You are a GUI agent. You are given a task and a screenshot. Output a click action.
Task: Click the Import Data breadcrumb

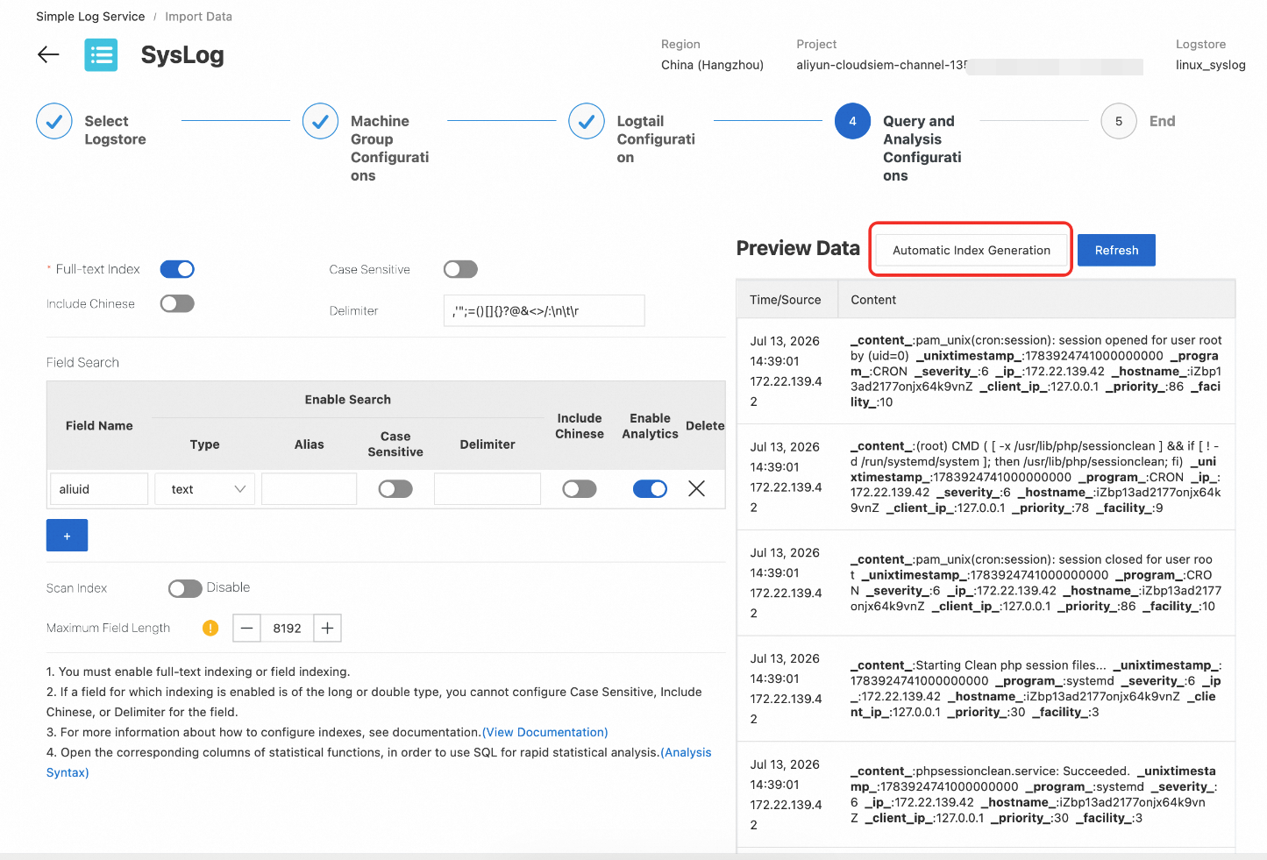(199, 17)
